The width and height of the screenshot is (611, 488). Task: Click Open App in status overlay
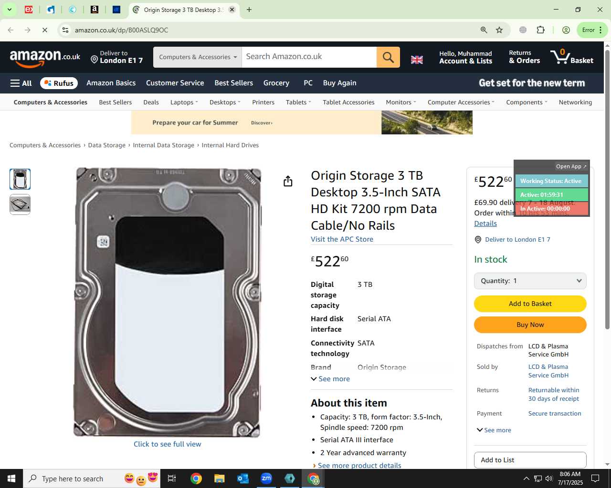pos(571,166)
